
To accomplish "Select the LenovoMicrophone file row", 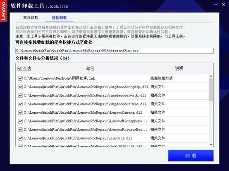I will 112,121.
